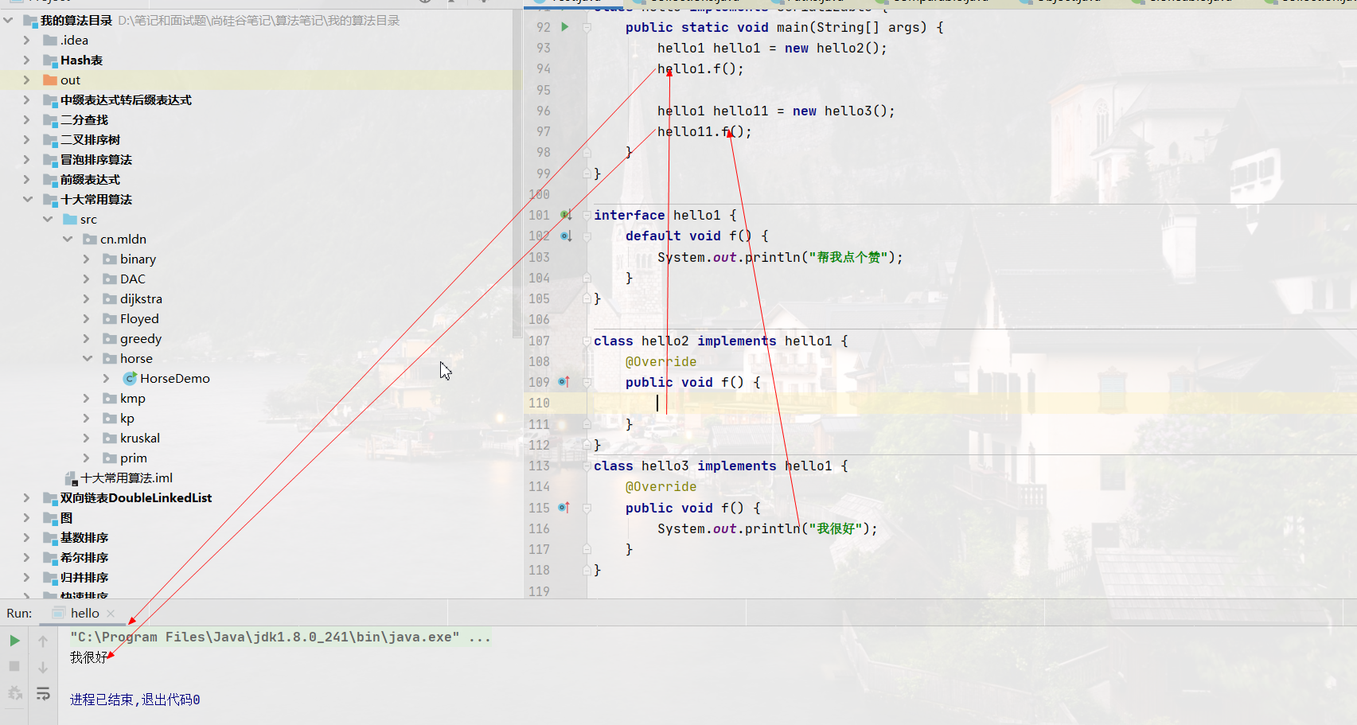Select the greedy package
Viewport: 1357px width, 725px height.
[141, 338]
